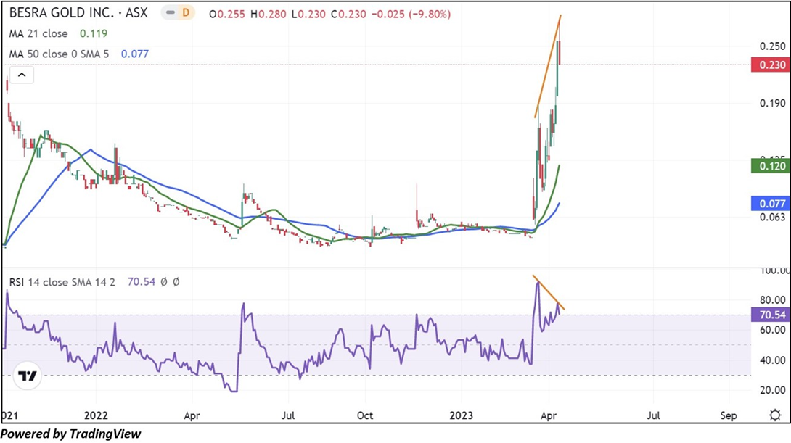This screenshot has height=443, width=791.
Task: Click the 2022 label on time axis
Action: [x=96, y=415]
